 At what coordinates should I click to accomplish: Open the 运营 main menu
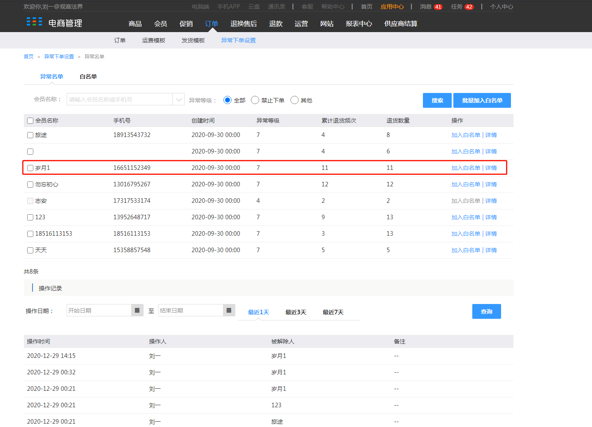[x=301, y=24]
